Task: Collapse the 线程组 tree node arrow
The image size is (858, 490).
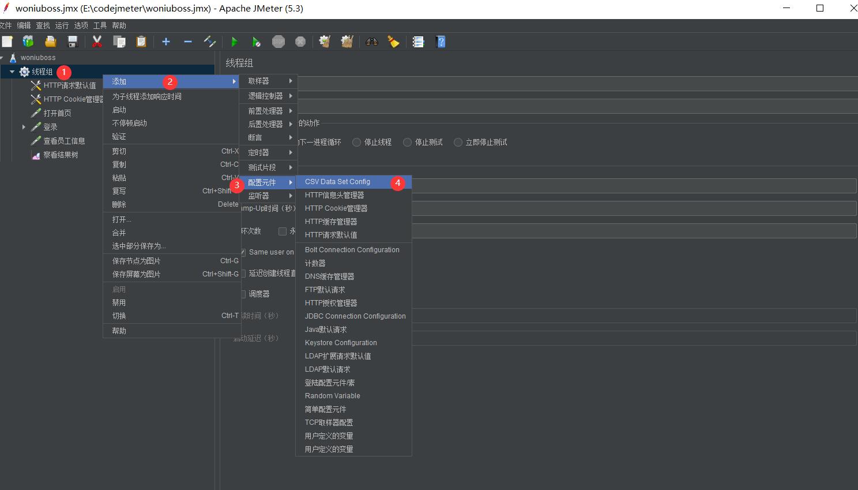Action: point(12,72)
